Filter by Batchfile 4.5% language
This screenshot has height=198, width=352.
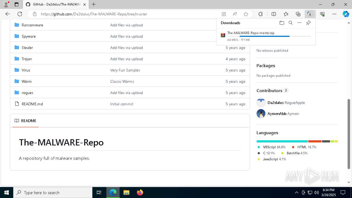294,153
